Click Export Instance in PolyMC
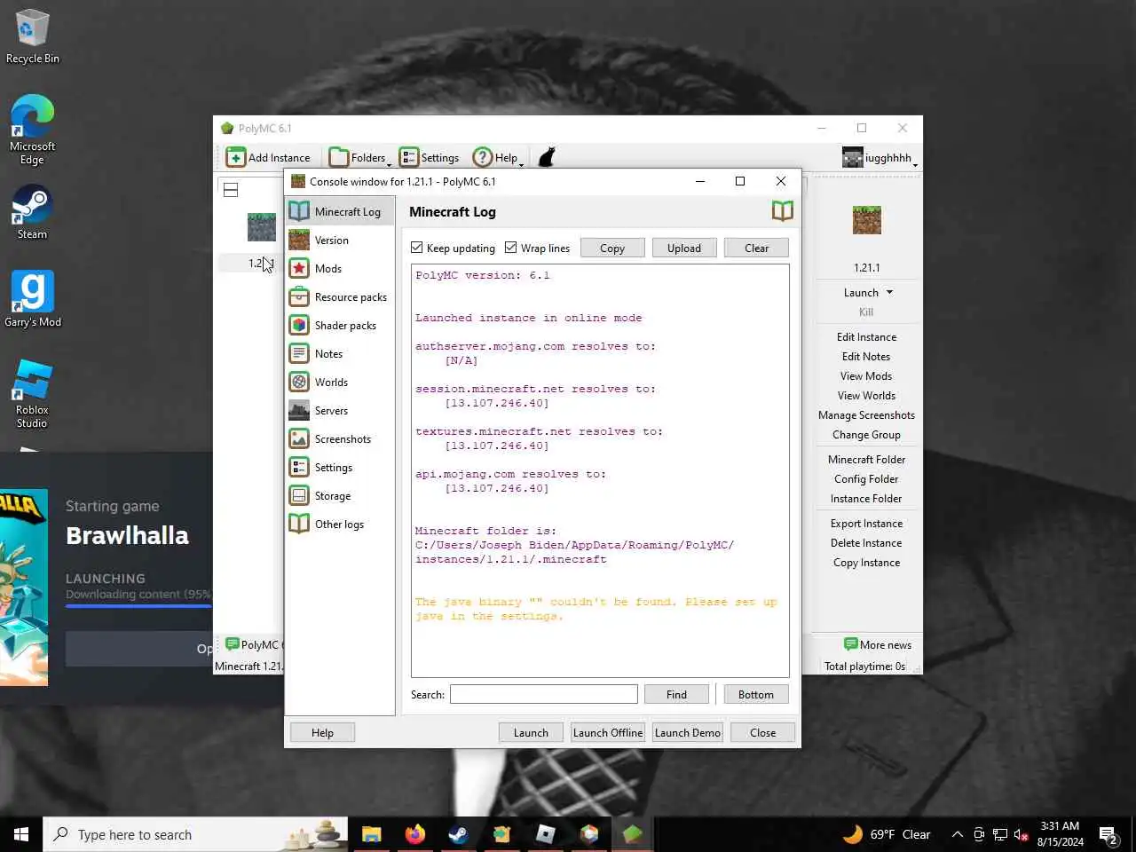This screenshot has height=852, width=1136. pos(866,524)
